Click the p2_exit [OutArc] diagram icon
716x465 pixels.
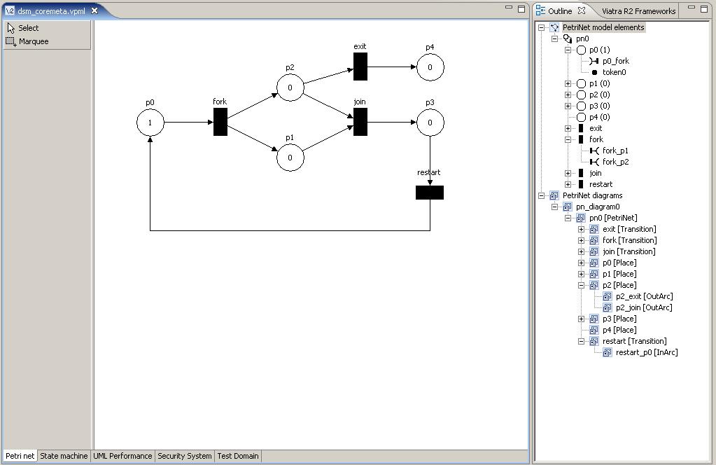(x=608, y=296)
